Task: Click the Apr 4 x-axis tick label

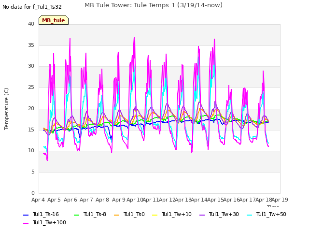Action: pyautogui.click(x=38, y=200)
